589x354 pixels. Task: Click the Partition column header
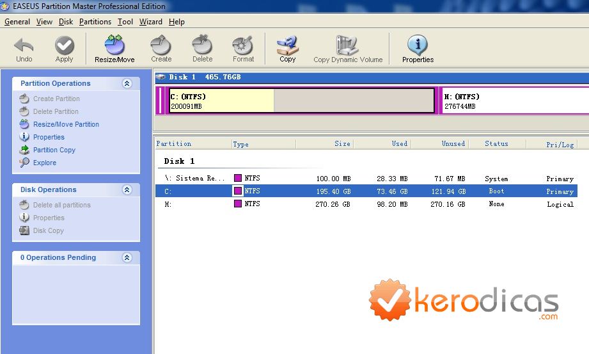(x=193, y=143)
